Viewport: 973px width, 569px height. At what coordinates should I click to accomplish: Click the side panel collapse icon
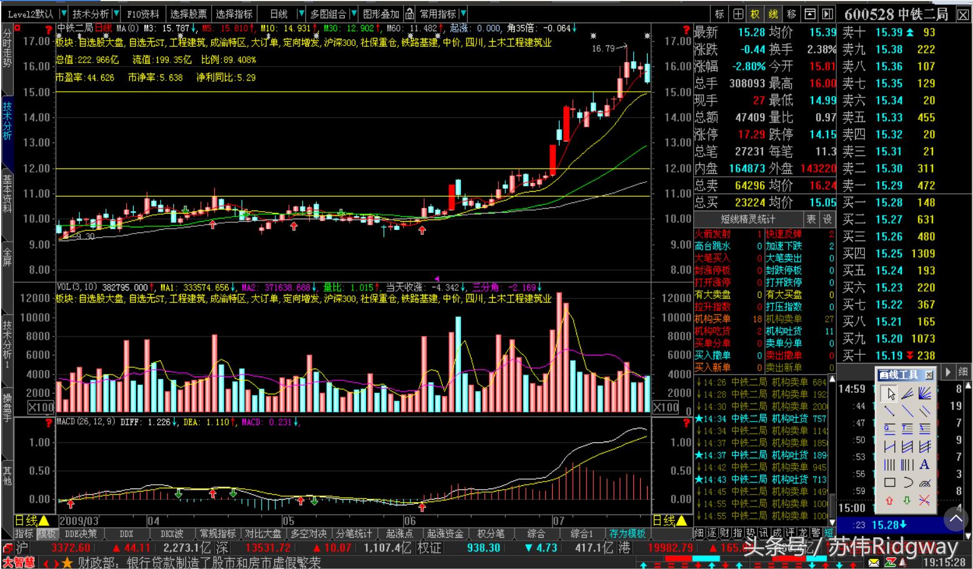827,14
